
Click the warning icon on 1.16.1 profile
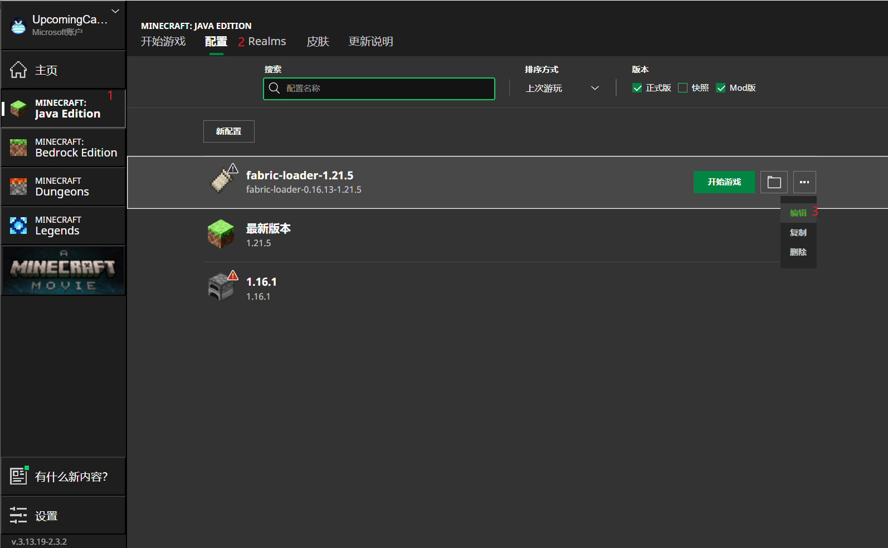pyautogui.click(x=233, y=275)
